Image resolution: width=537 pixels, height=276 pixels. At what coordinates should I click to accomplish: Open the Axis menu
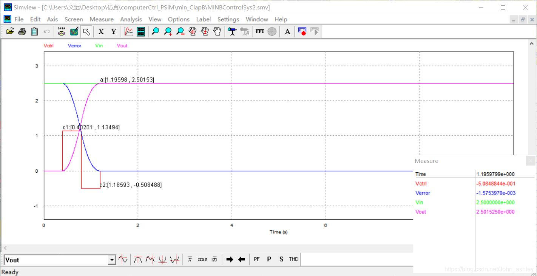click(x=52, y=19)
